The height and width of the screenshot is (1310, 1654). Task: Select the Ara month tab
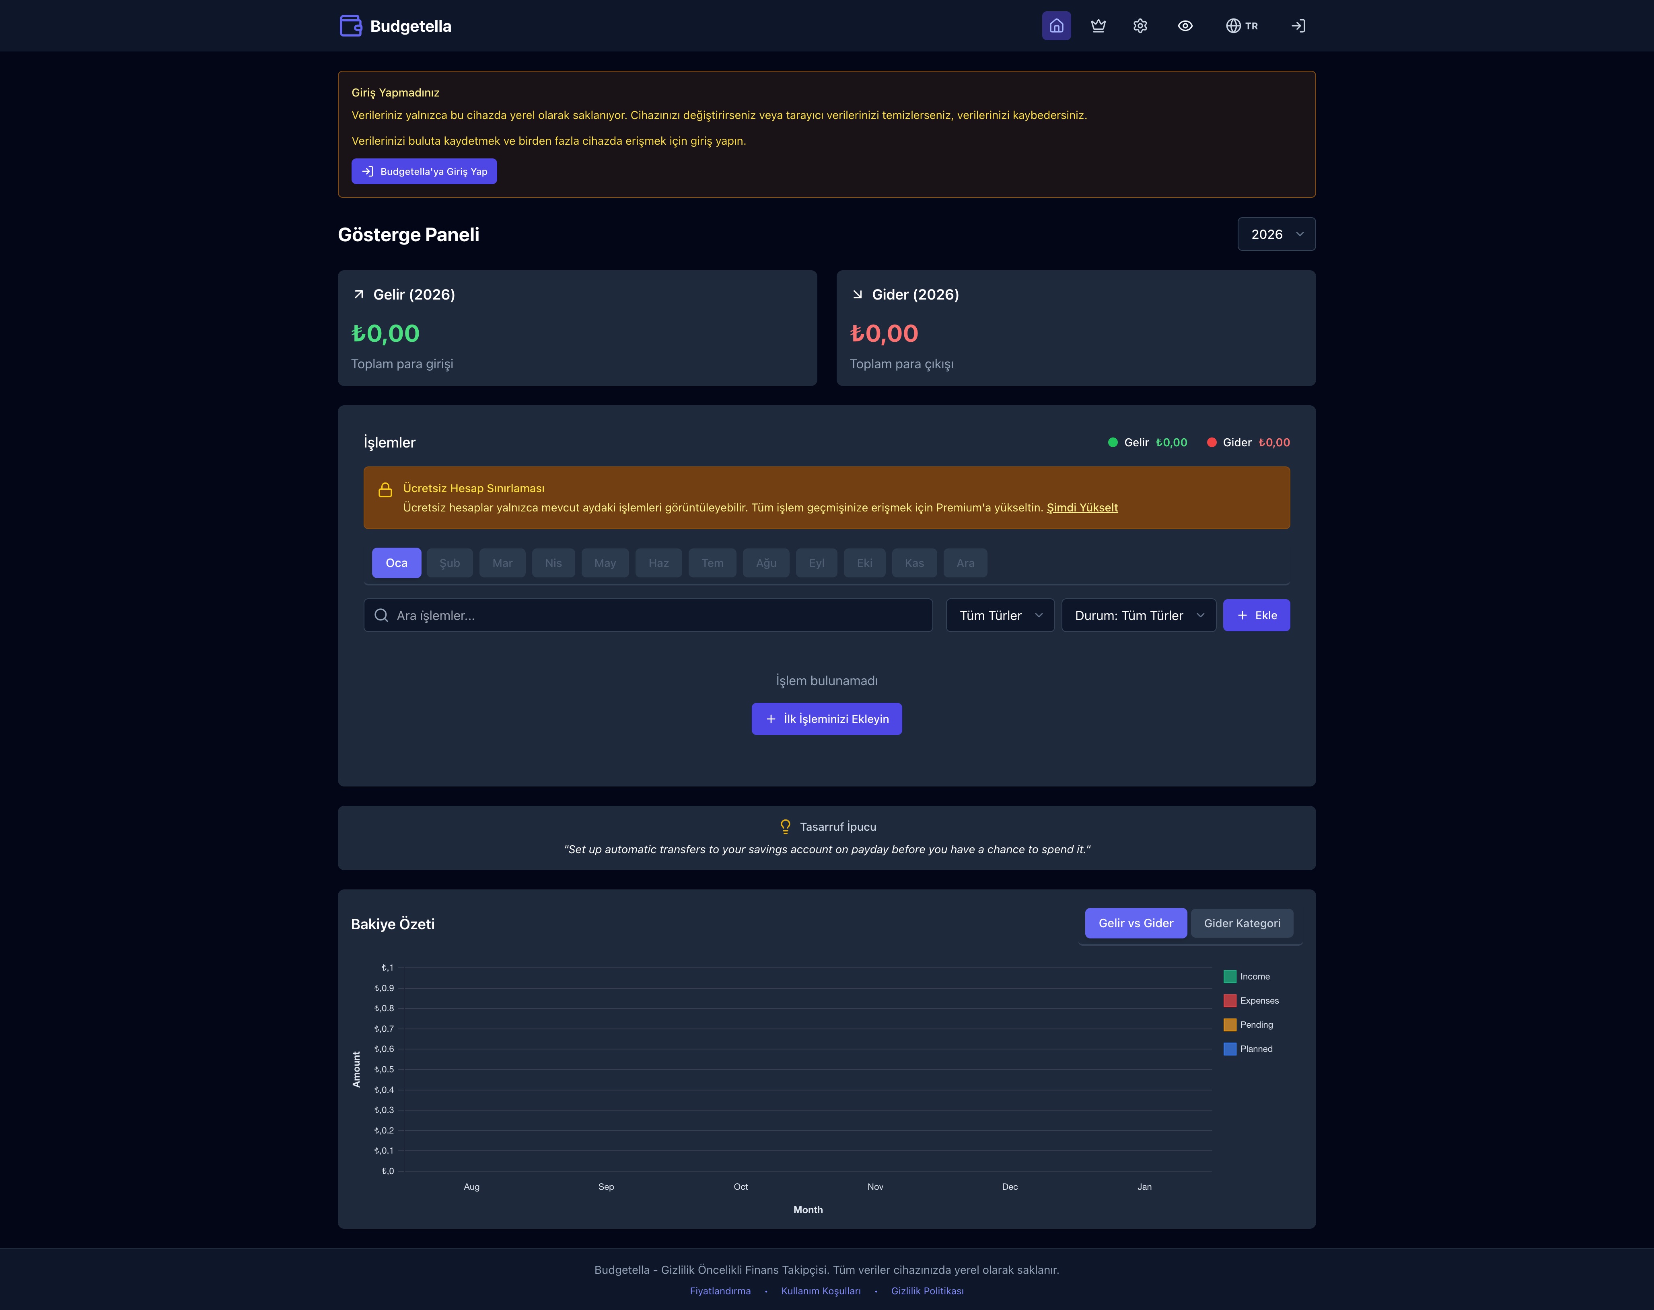click(965, 563)
